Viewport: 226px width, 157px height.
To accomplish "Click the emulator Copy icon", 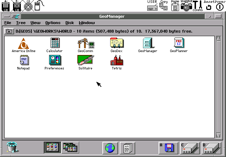I will (x=163, y=6).
